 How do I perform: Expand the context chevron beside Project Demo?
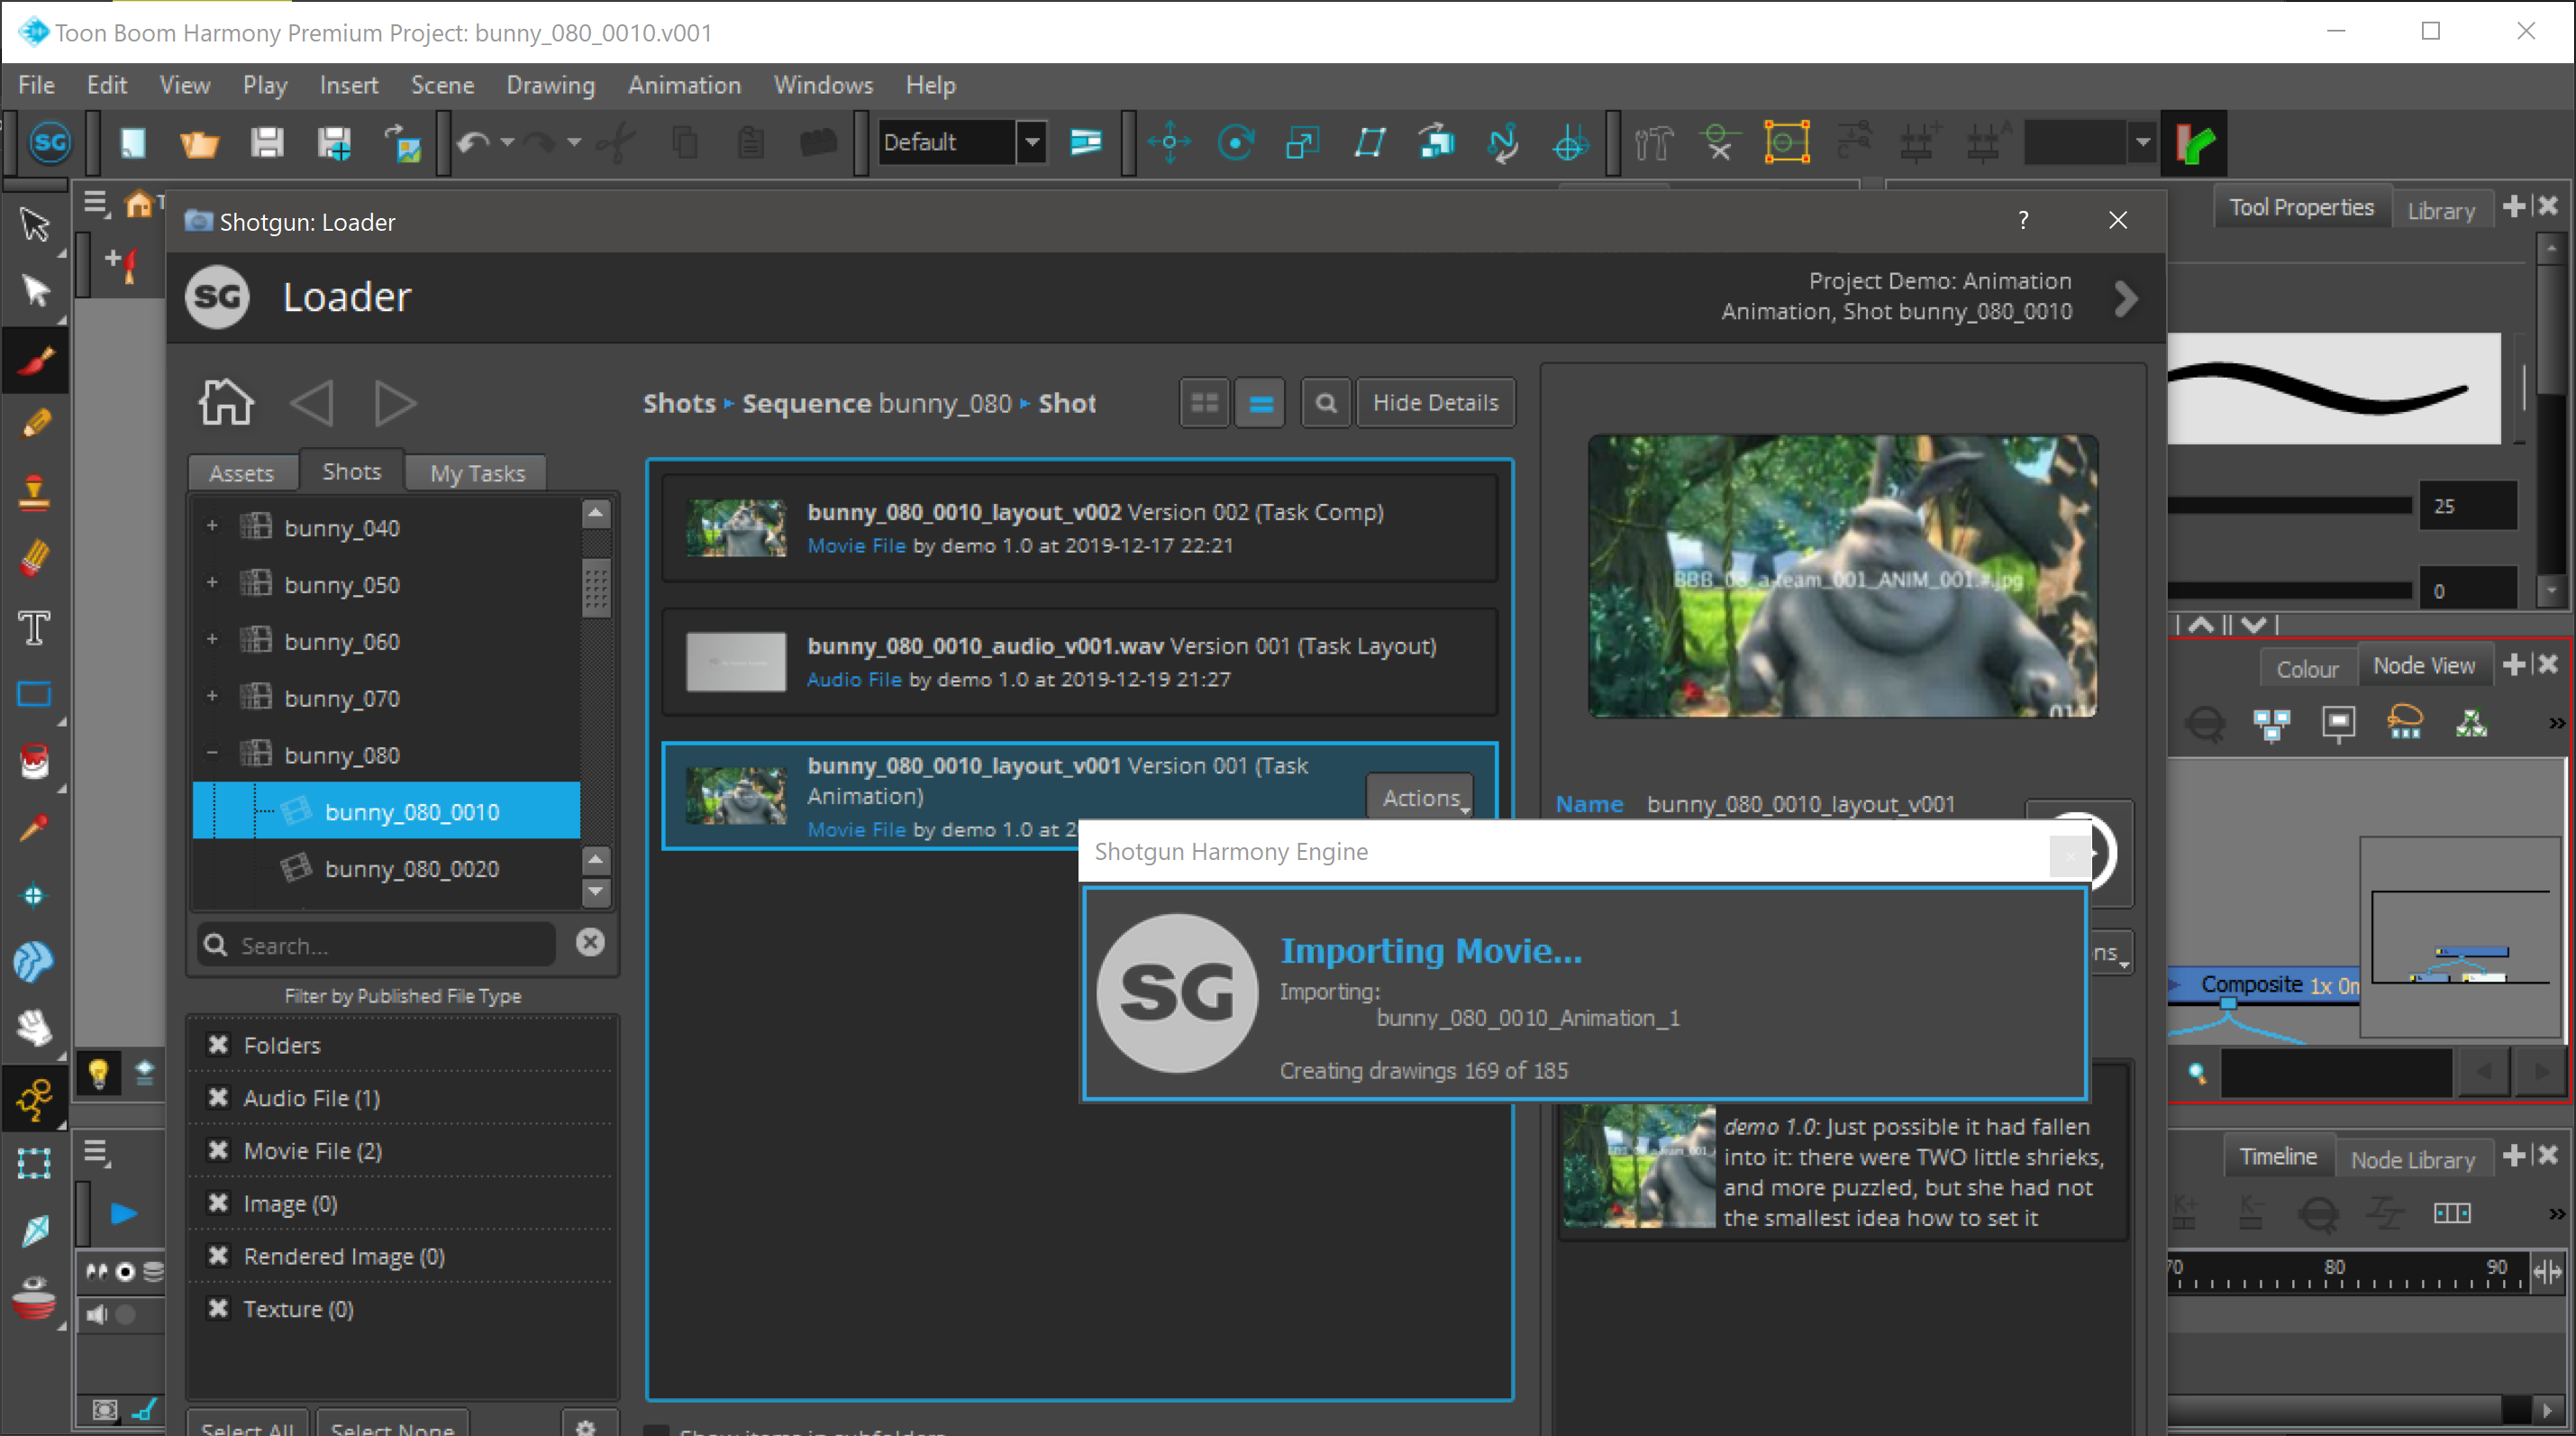[2127, 297]
